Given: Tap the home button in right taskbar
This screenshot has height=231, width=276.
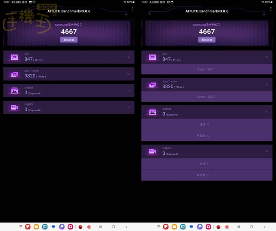Looking at the screenshot, I should coord(251,227).
